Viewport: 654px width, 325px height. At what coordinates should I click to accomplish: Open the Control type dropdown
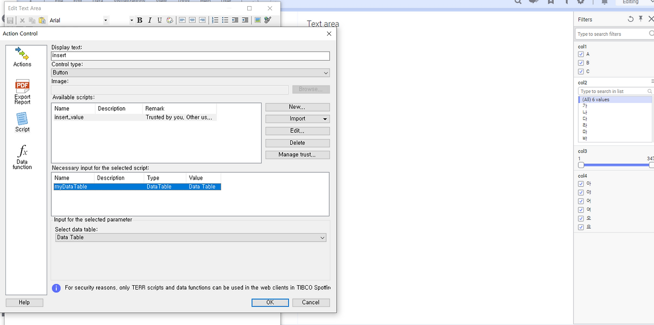point(325,72)
